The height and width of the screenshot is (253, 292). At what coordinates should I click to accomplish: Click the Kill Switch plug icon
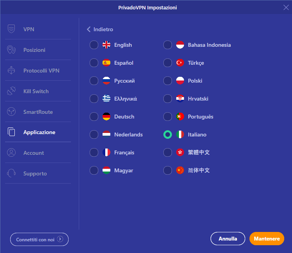pyautogui.click(x=11, y=91)
